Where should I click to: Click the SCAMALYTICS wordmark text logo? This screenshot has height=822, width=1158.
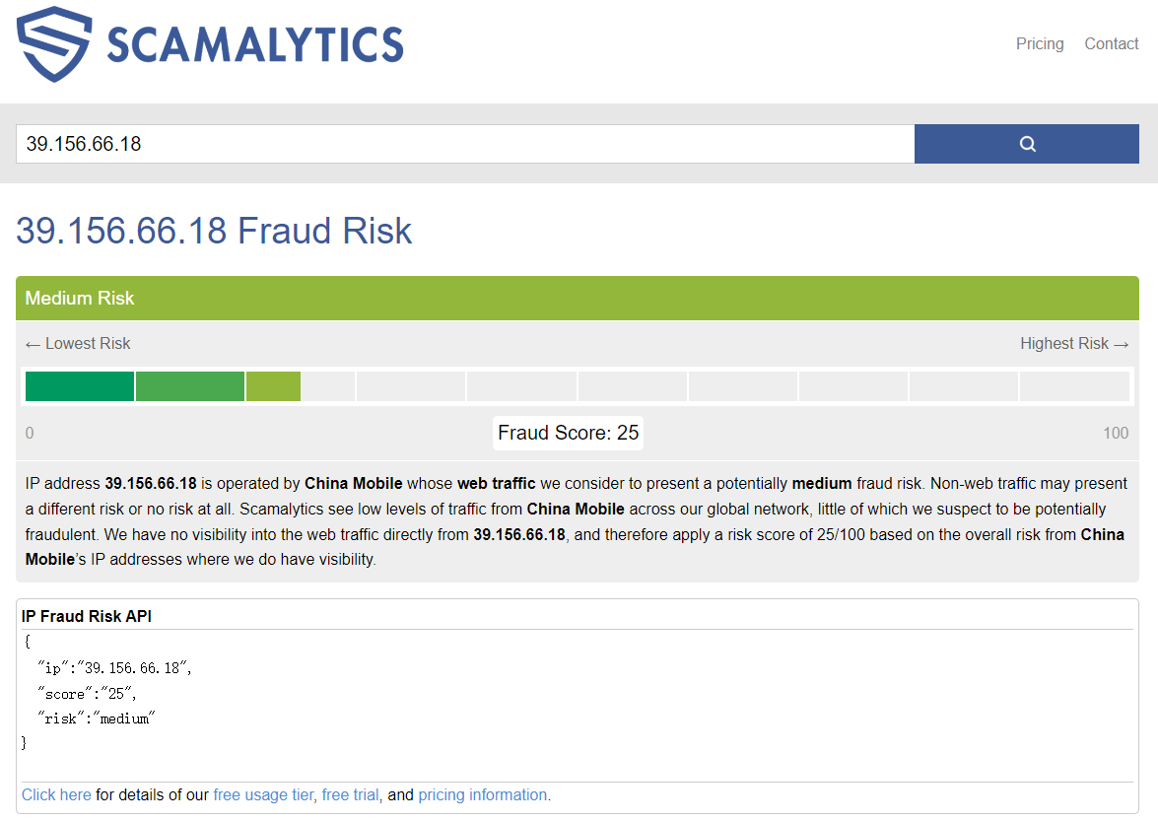(254, 44)
